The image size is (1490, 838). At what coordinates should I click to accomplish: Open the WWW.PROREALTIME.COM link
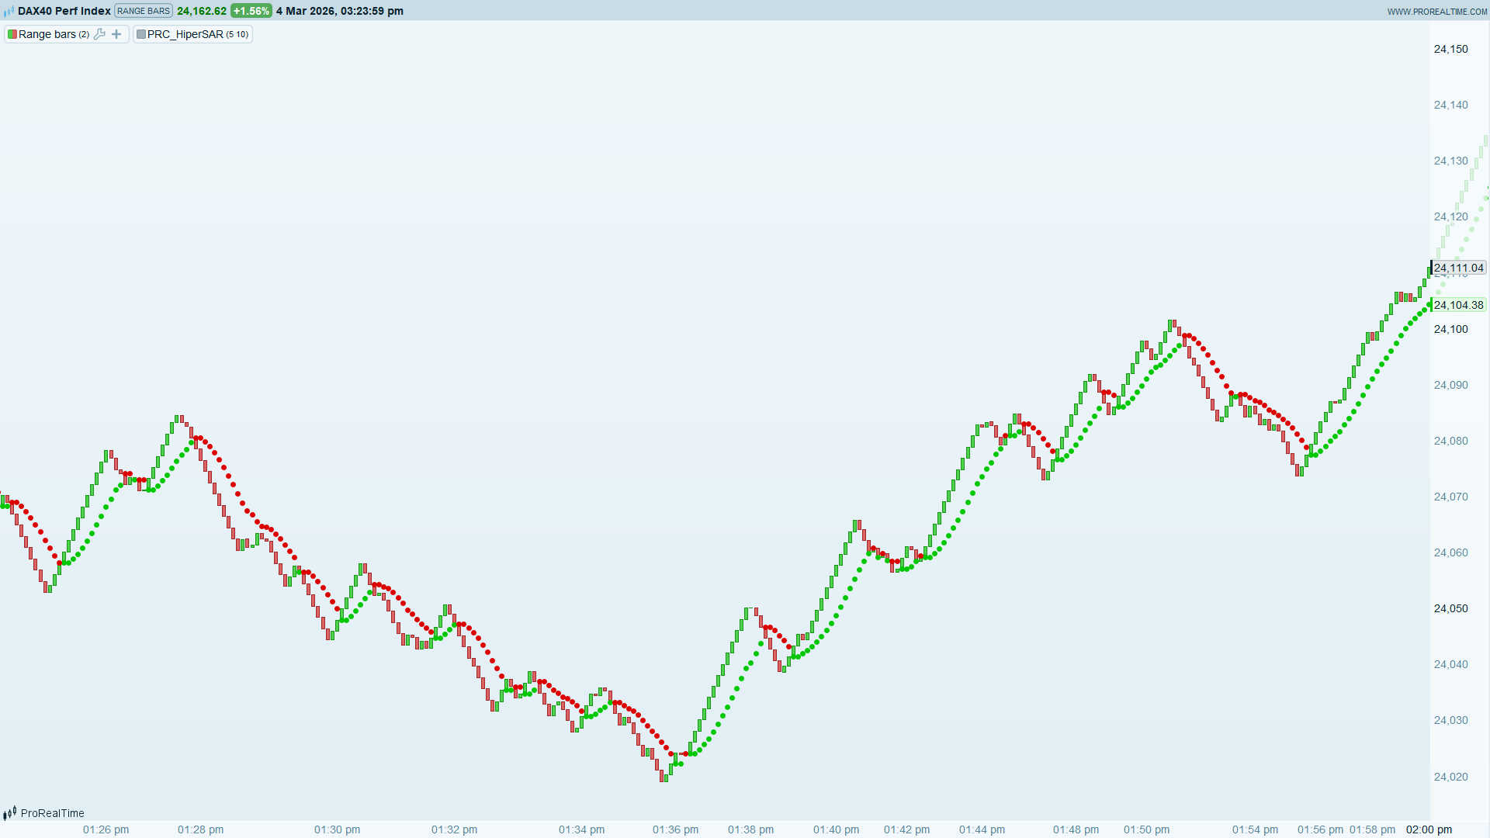tap(1436, 12)
